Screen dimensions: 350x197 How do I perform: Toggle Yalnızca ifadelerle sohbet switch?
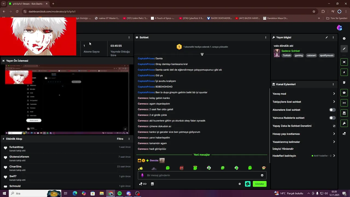332,118
